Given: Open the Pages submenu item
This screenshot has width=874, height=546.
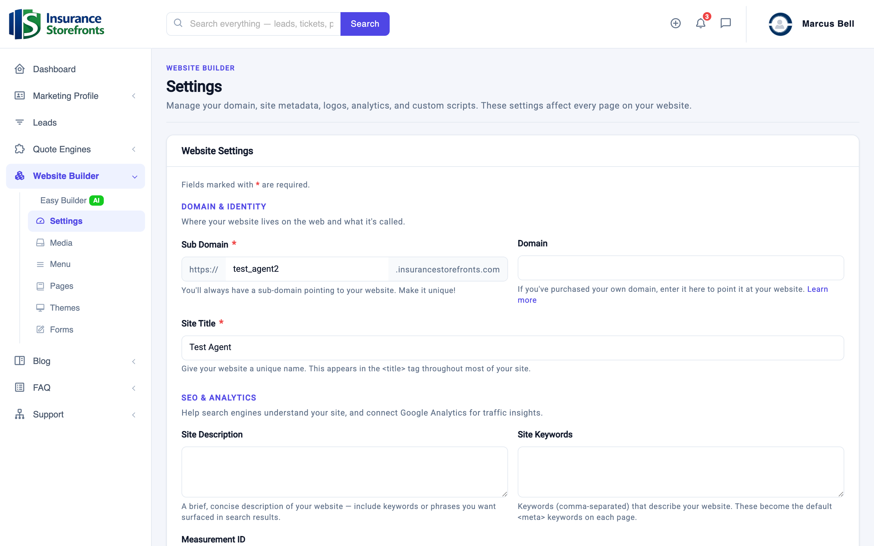Looking at the screenshot, I should (x=86, y=286).
